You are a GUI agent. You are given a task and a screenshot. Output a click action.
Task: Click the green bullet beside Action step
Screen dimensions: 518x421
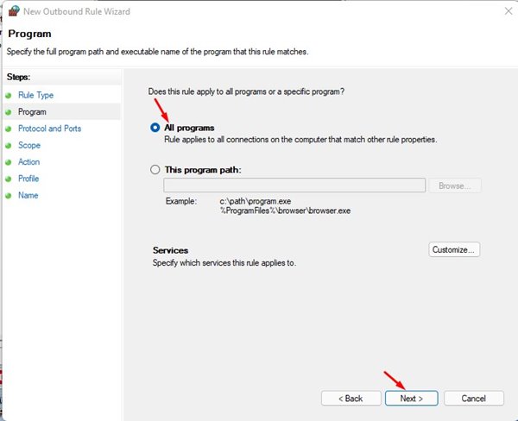pos(9,162)
